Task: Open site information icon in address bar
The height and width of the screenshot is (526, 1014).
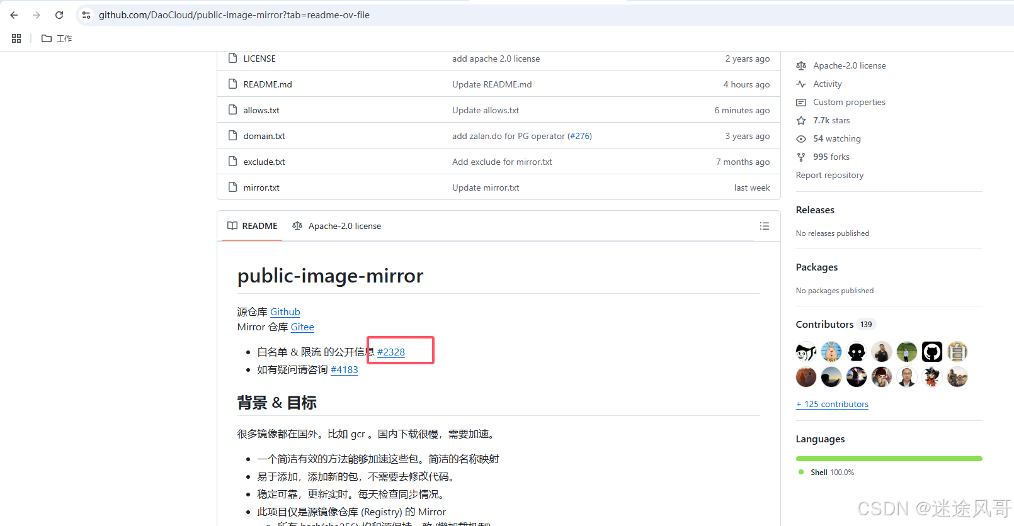Action: tap(86, 15)
